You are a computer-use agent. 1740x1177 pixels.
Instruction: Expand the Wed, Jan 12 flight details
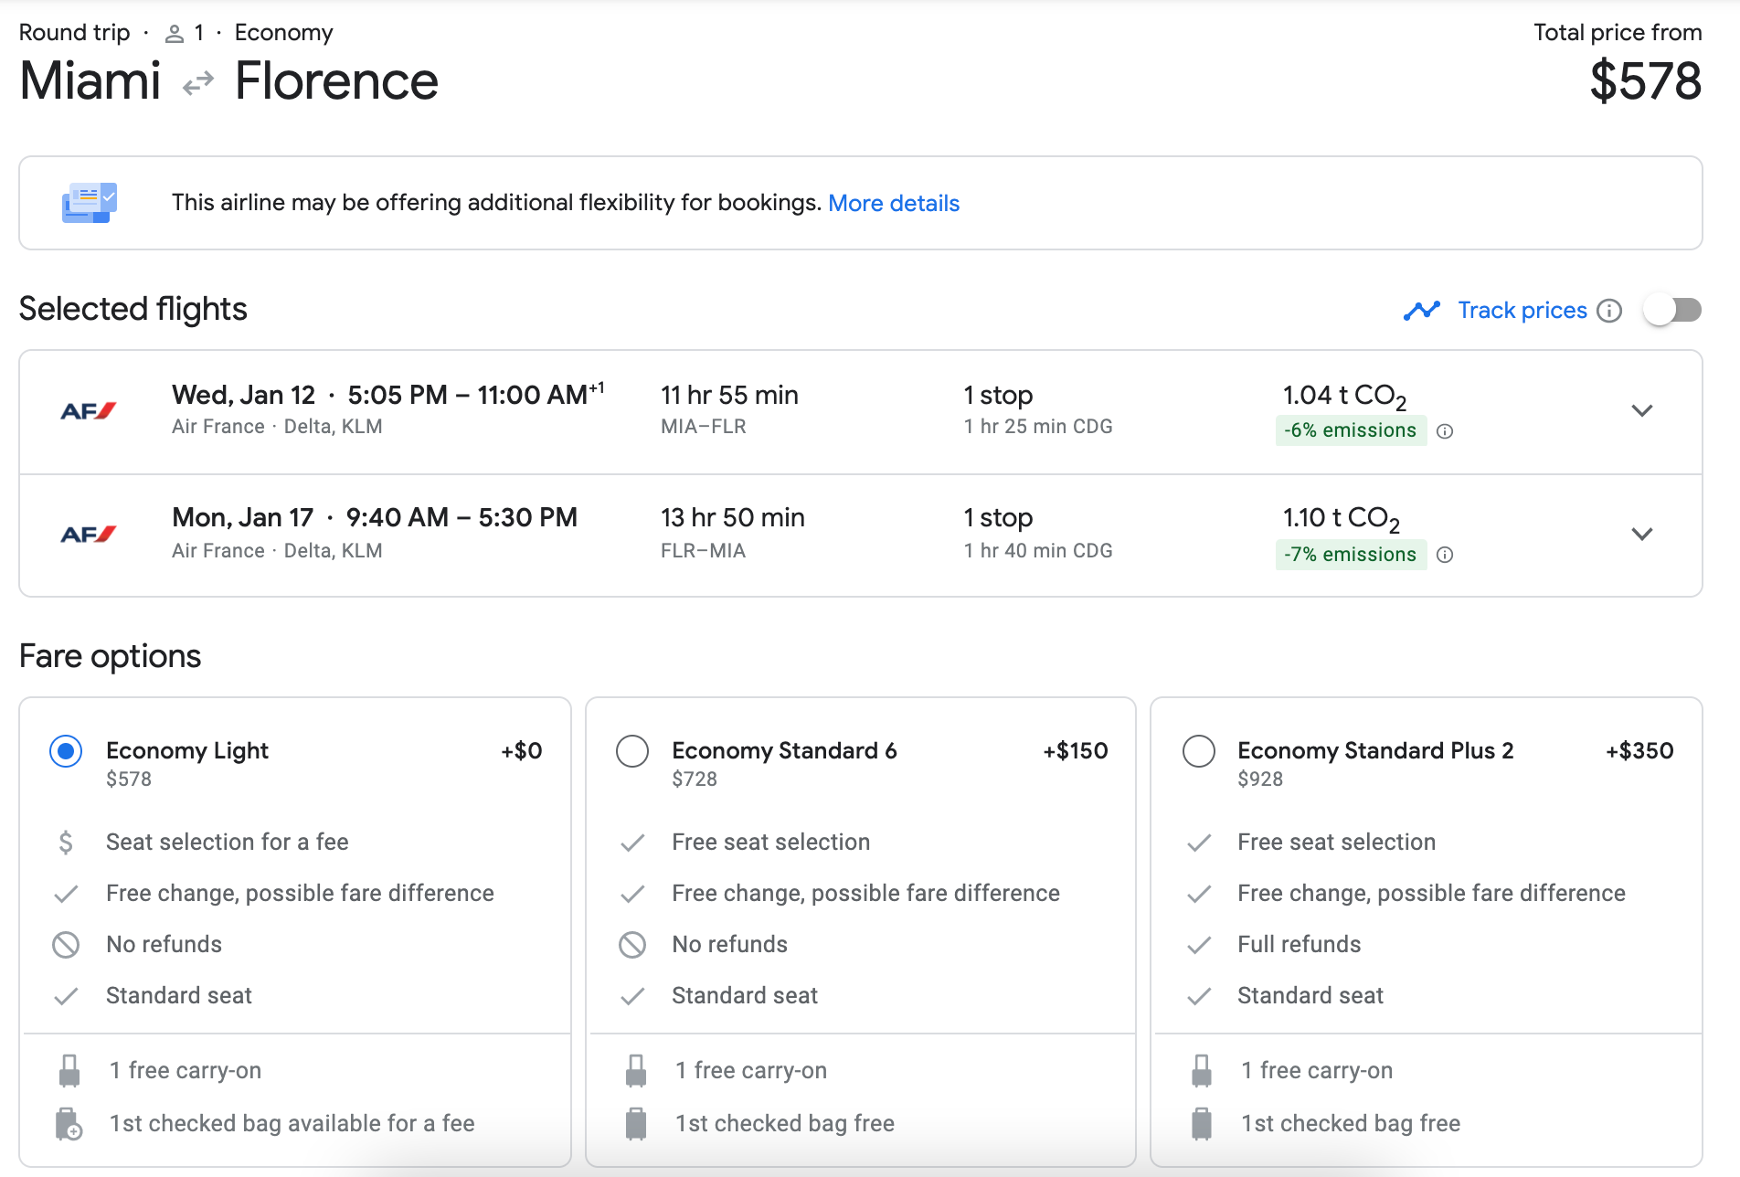pyautogui.click(x=1641, y=411)
